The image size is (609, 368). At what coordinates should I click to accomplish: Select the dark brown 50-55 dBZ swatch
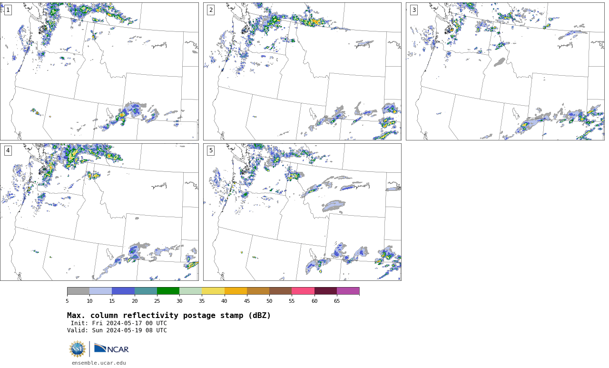point(280,291)
